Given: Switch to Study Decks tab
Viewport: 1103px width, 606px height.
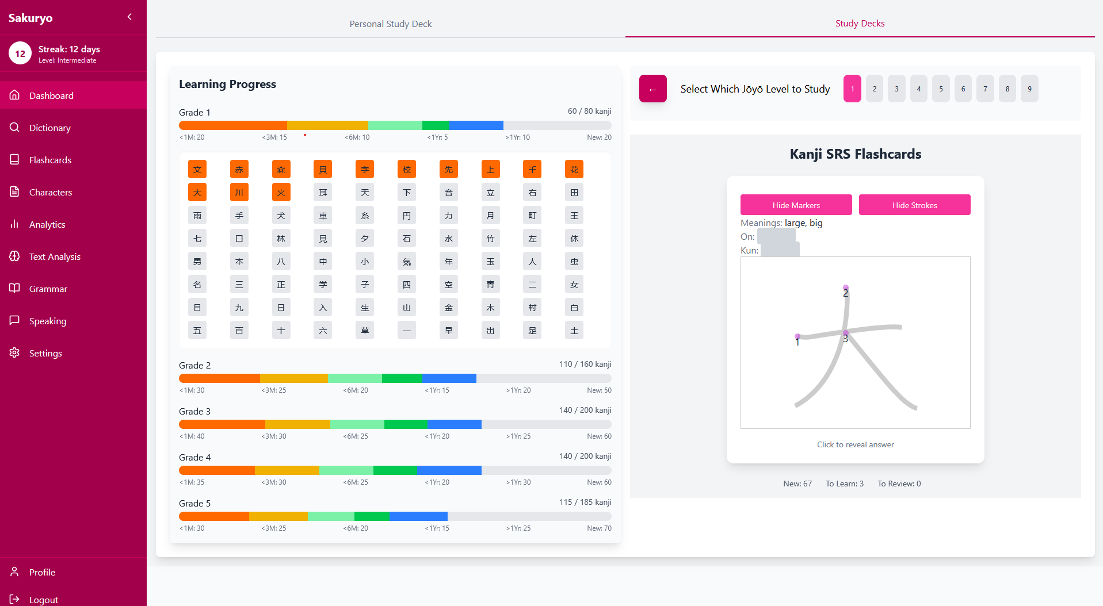Looking at the screenshot, I should pyautogui.click(x=860, y=24).
